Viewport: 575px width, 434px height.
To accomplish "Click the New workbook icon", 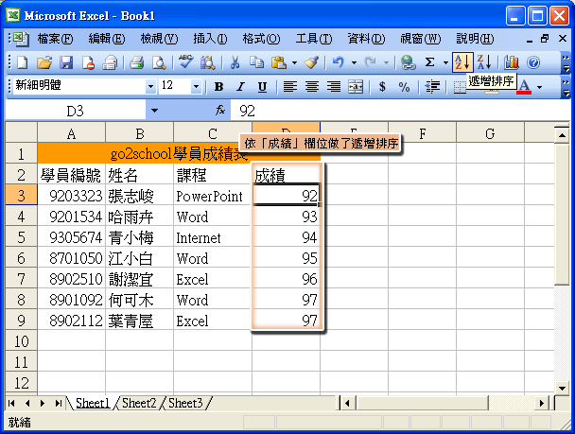I will (x=23, y=63).
